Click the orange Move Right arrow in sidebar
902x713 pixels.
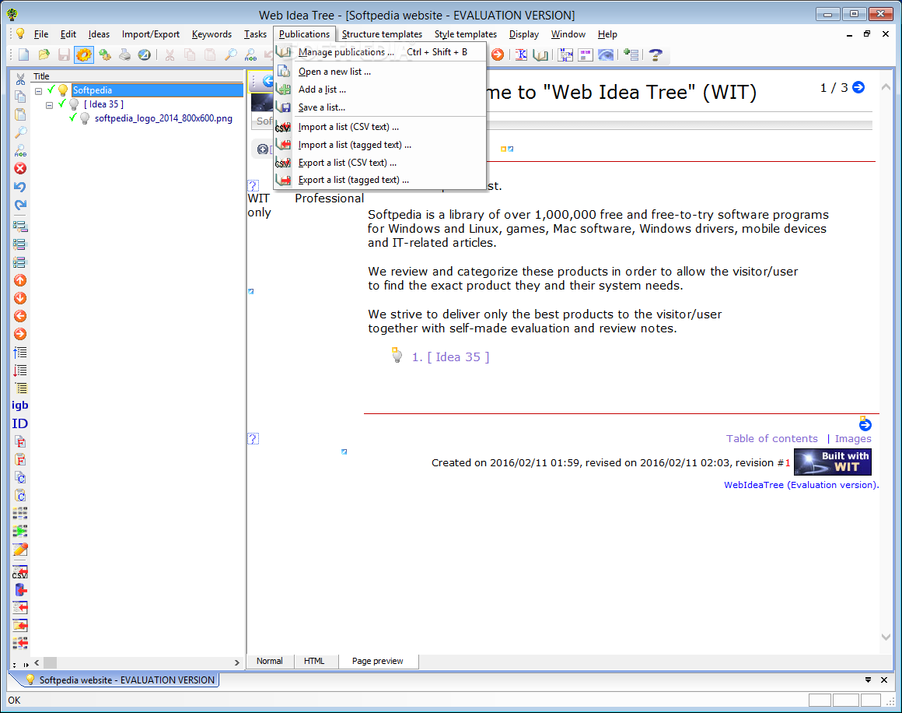20,334
